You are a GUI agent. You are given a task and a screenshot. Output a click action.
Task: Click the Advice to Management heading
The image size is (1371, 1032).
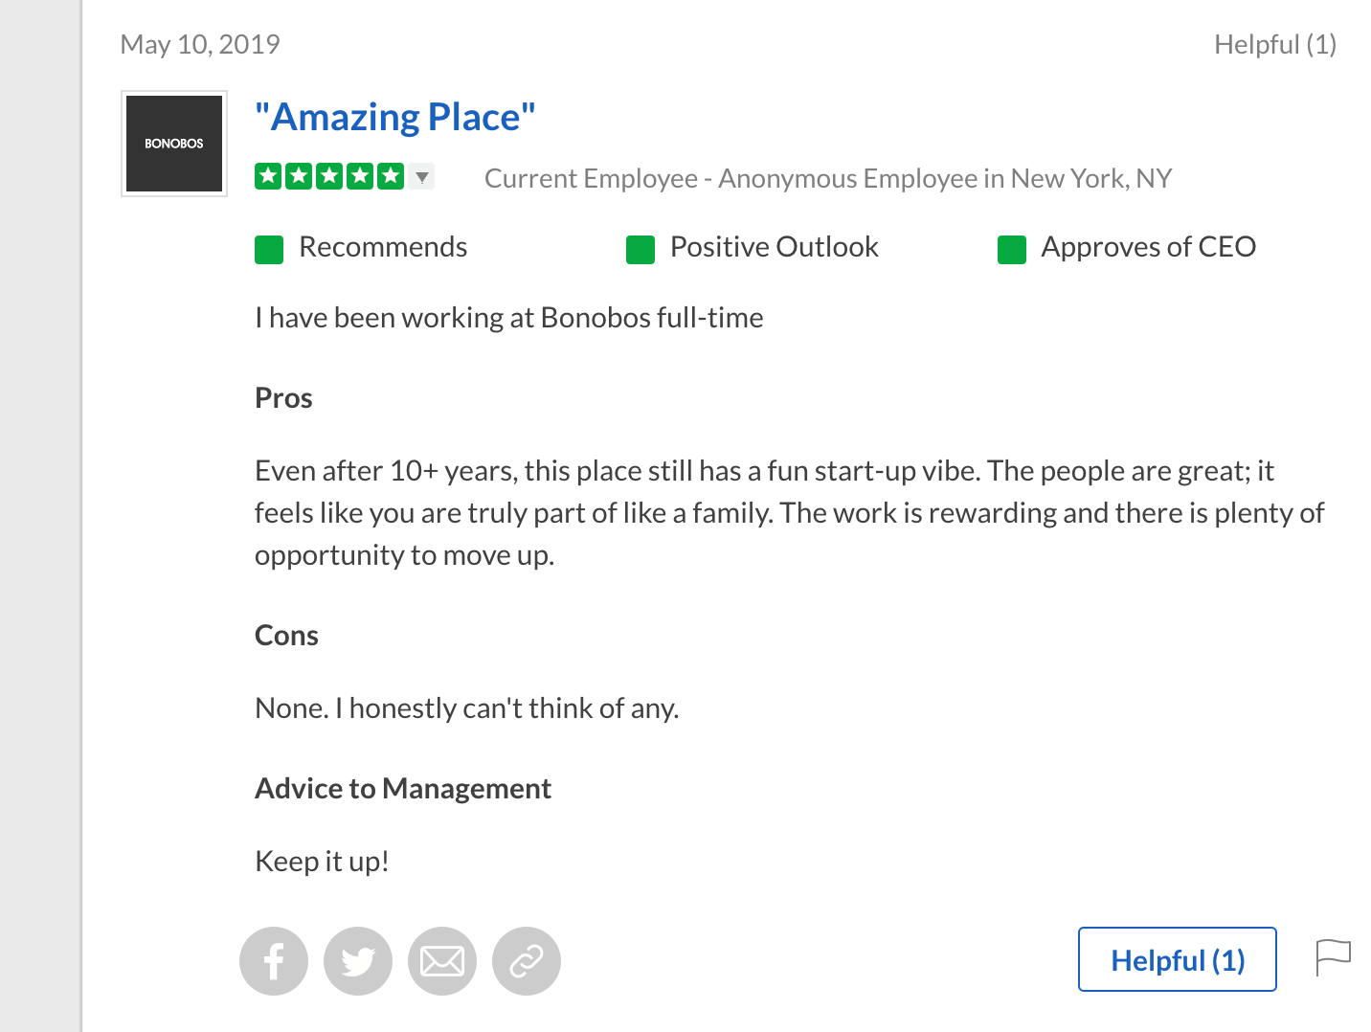pos(403,789)
